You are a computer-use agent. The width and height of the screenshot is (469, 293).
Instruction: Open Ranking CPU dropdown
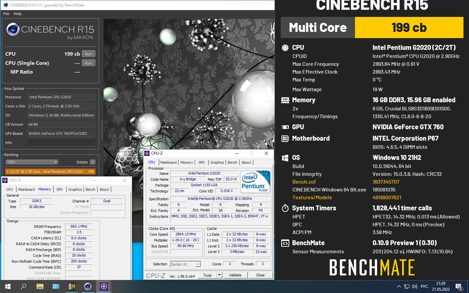[x=32, y=162]
